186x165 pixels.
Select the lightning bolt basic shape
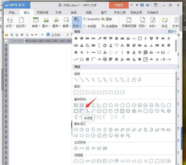click(x=163, y=111)
